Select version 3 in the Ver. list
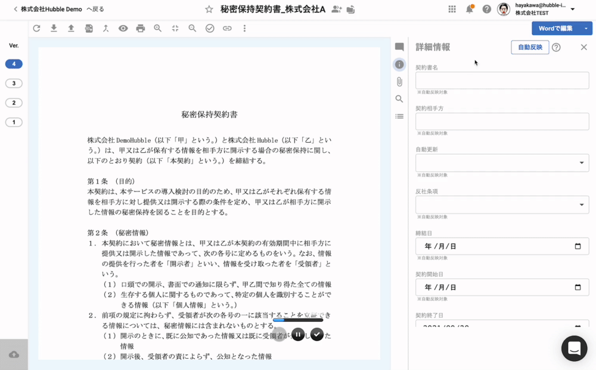The height and width of the screenshot is (370, 596). coord(14,83)
